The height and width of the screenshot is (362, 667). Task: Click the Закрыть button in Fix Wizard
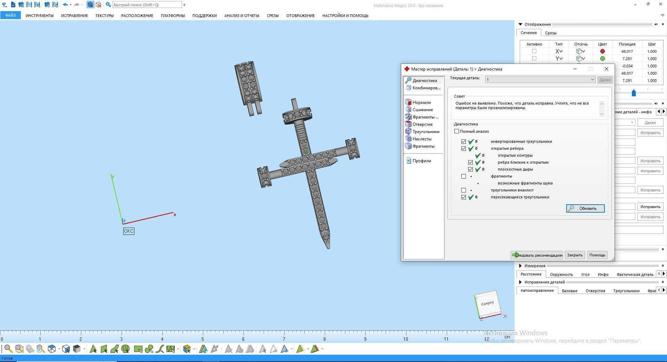(x=575, y=255)
